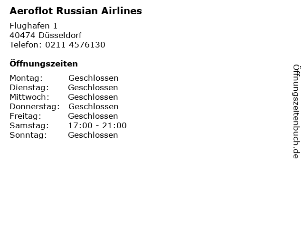Click the 40474 Düsseldorf text
This screenshot has width=304, height=228.
(46, 35)
